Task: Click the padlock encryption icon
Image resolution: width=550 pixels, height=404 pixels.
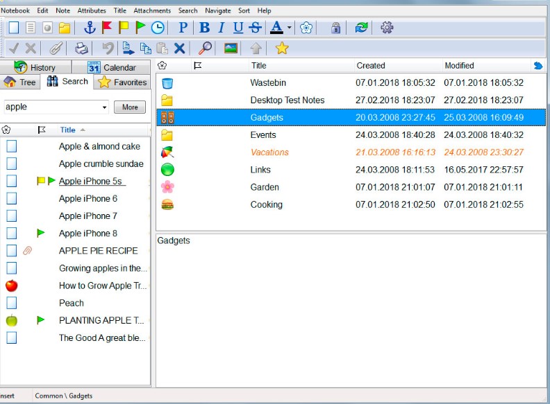Action: point(336,28)
